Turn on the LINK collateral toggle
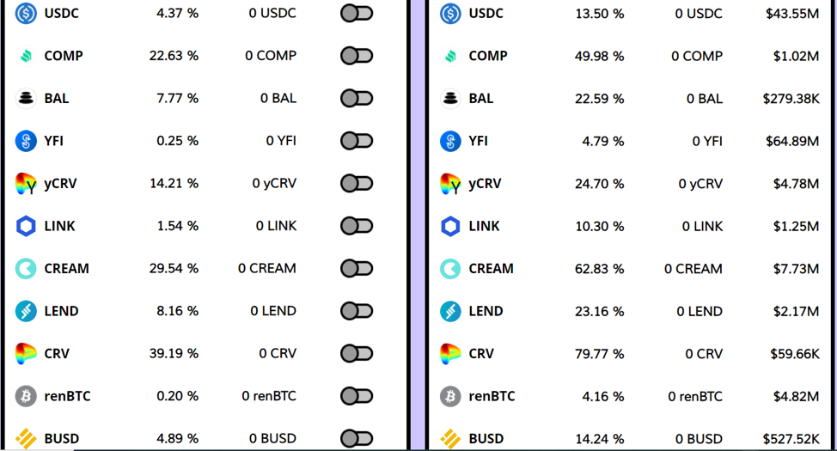Viewport: 837px width, 451px height. (357, 226)
